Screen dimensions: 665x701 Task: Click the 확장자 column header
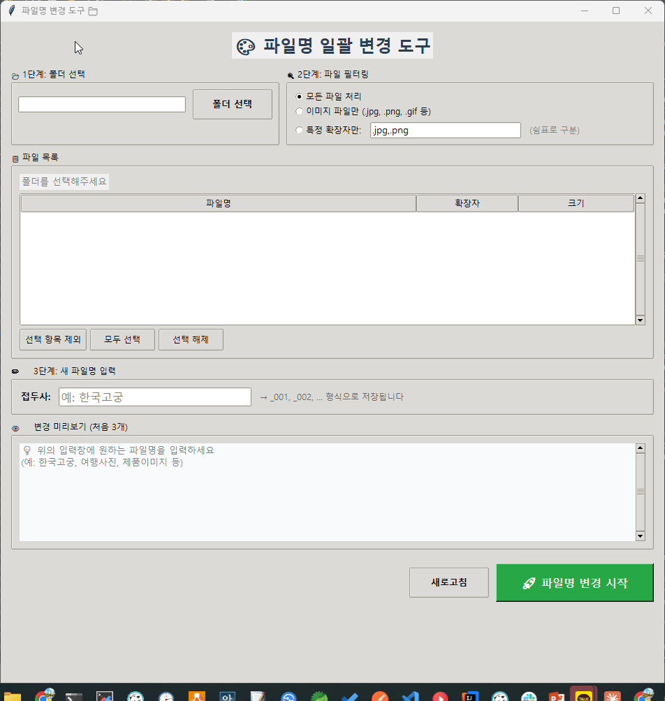pyautogui.click(x=467, y=203)
